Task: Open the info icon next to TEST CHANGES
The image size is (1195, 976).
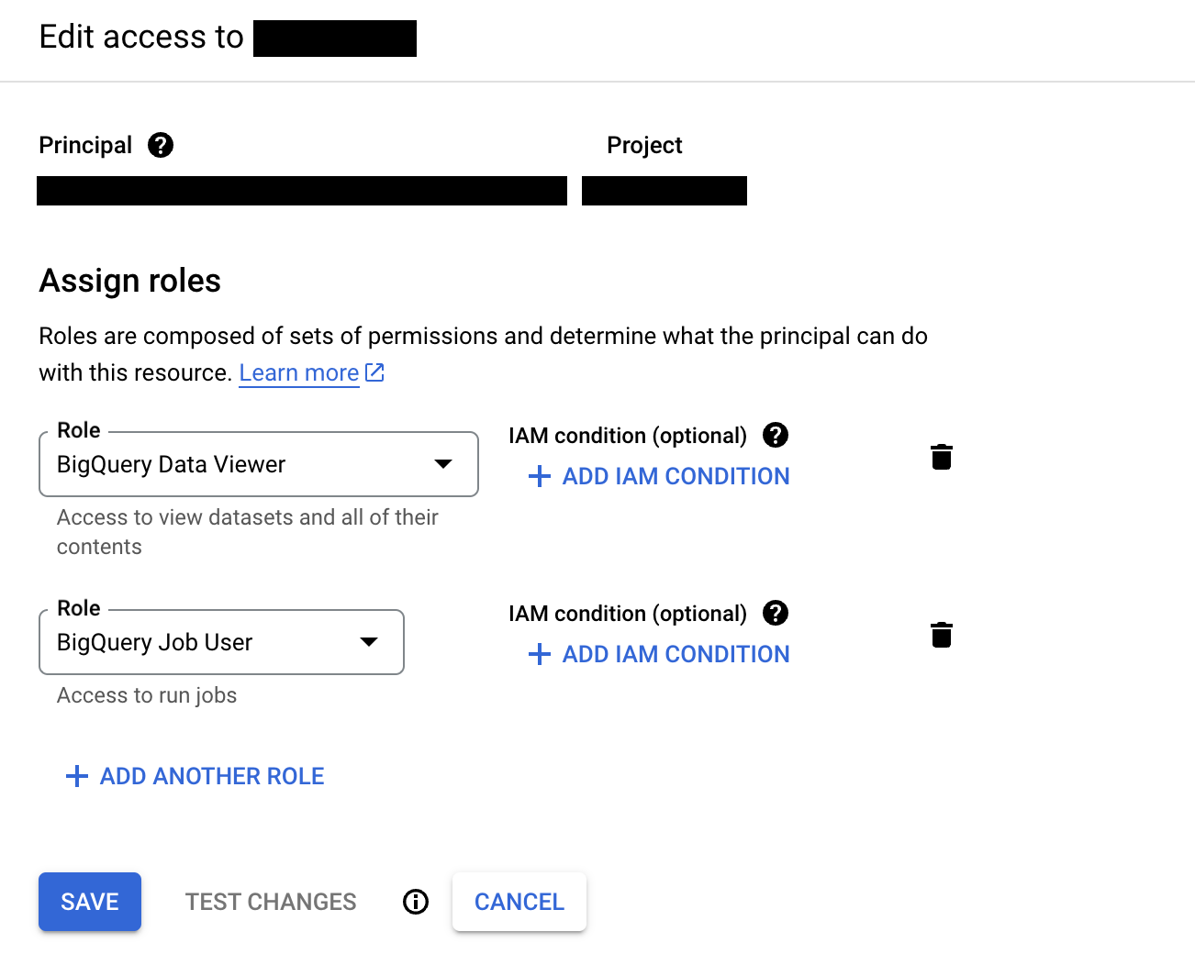Action: tap(416, 902)
